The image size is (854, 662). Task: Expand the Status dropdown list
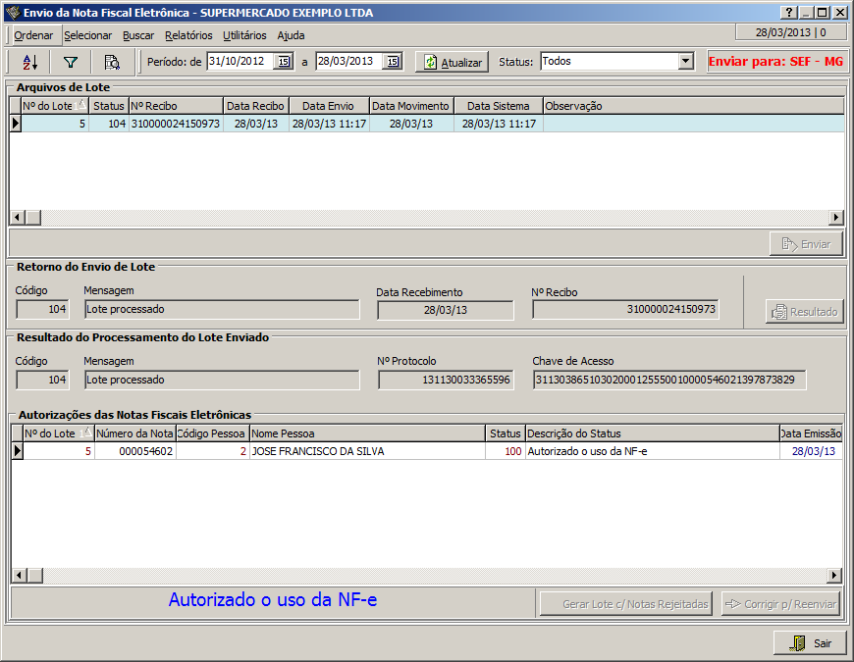tap(685, 61)
